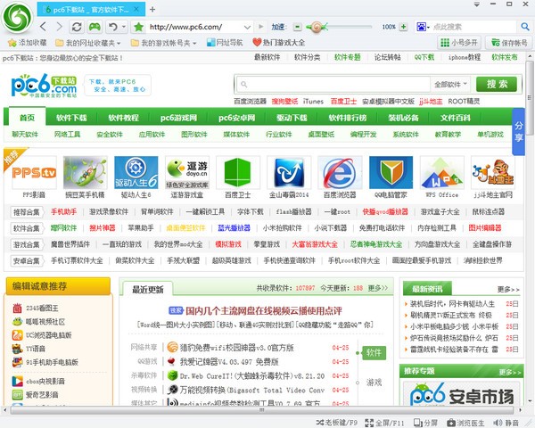Toggle 老板键/F9 in status bar

[336, 423]
